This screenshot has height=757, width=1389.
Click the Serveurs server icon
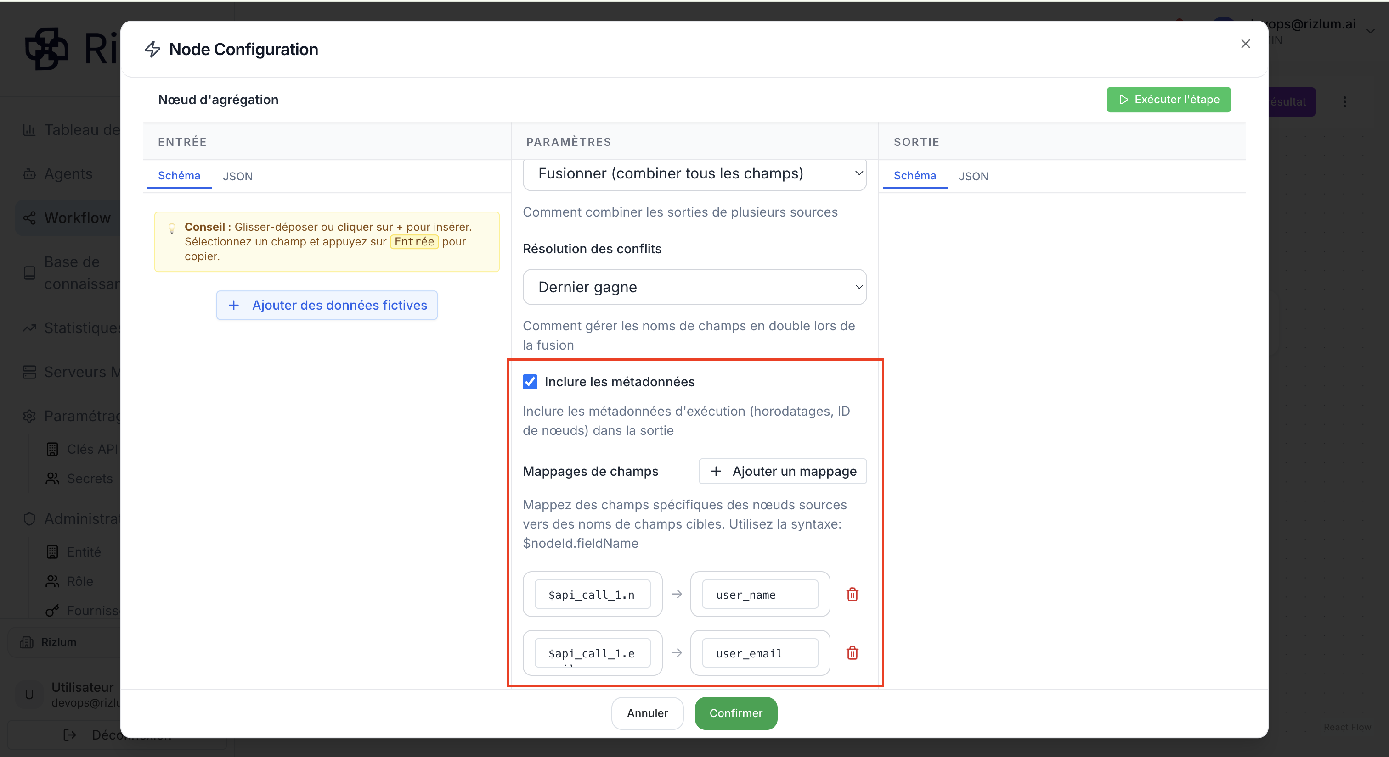[x=29, y=372]
